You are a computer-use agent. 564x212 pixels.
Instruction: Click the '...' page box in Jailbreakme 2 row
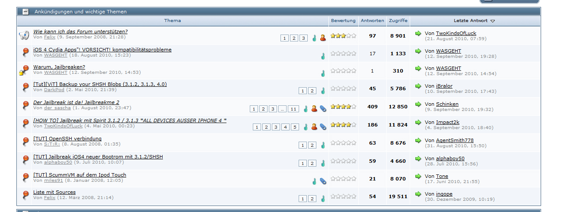click(282, 109)
